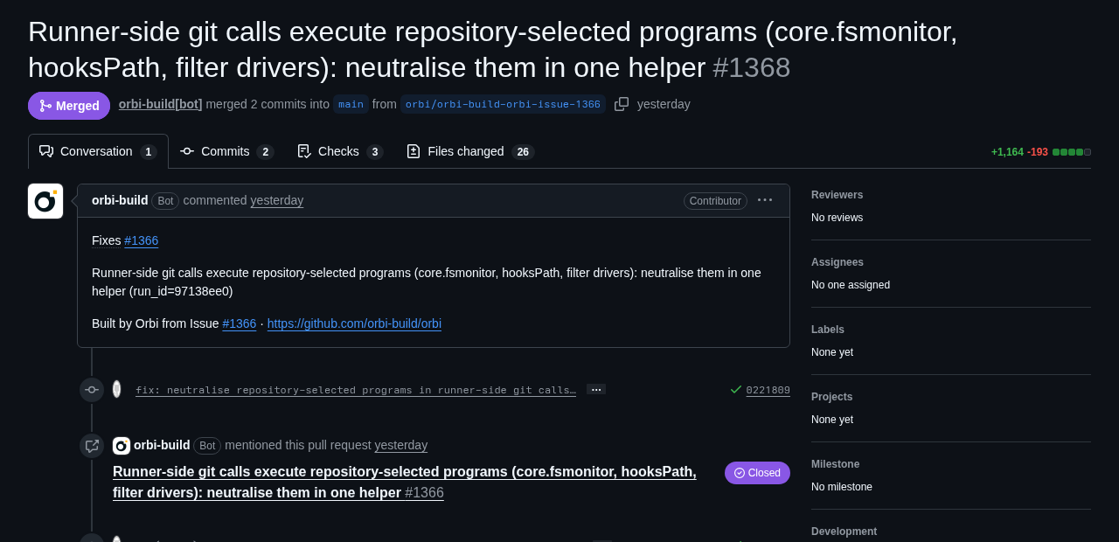Click the green checkmark commit status icon
Viewport: 1119px width, 542px height.
coord(736,389)
